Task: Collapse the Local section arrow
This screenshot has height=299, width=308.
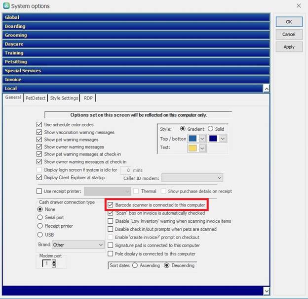Action: 267,89
